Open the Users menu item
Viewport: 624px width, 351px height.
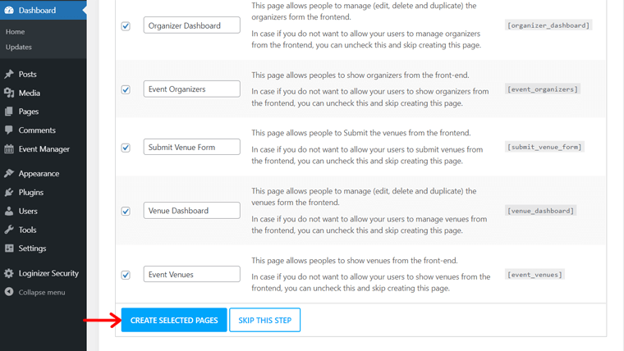coord(28,212)
